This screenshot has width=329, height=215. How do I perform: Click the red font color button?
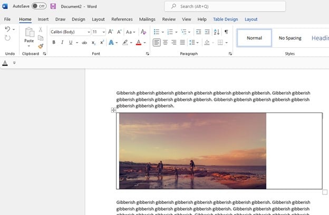click(138, 43)
